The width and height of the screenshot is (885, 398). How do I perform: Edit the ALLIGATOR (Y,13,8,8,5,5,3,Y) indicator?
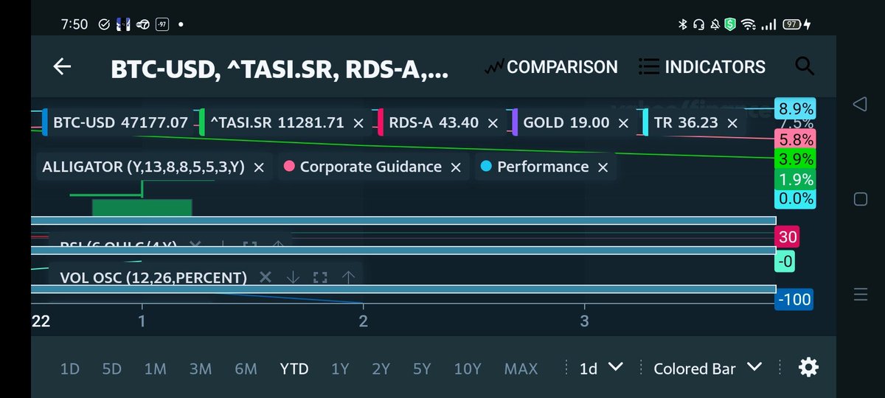pos(144,167)
